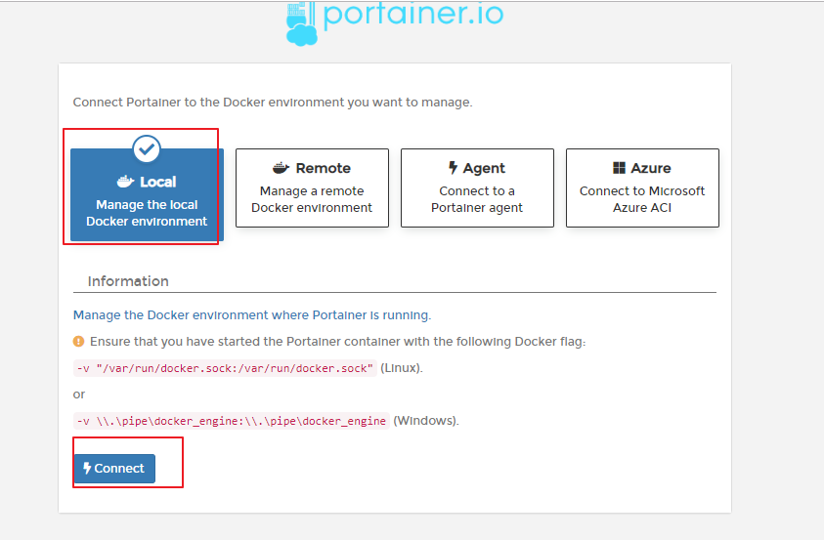Click the orange warning icon near Ensure
Image resolution: width=824 pixels, height=540 pixels.
click(79, 342)
